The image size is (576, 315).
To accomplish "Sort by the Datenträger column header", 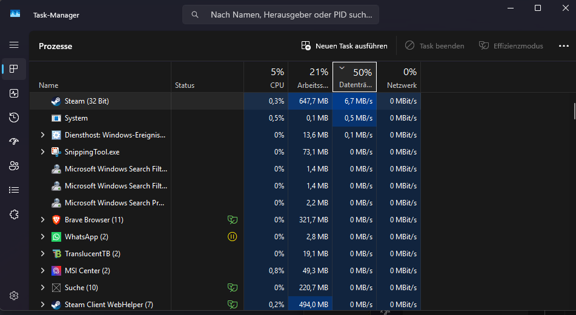I will [354, 77].
